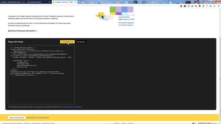
Task: Close the Создание счетчика browser tab
Action: (x=76, y=2)
